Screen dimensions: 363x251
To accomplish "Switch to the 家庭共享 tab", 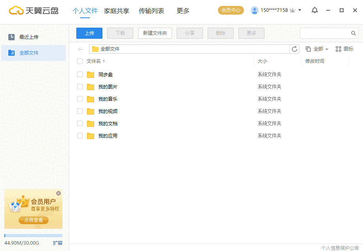I will point(117,11).
